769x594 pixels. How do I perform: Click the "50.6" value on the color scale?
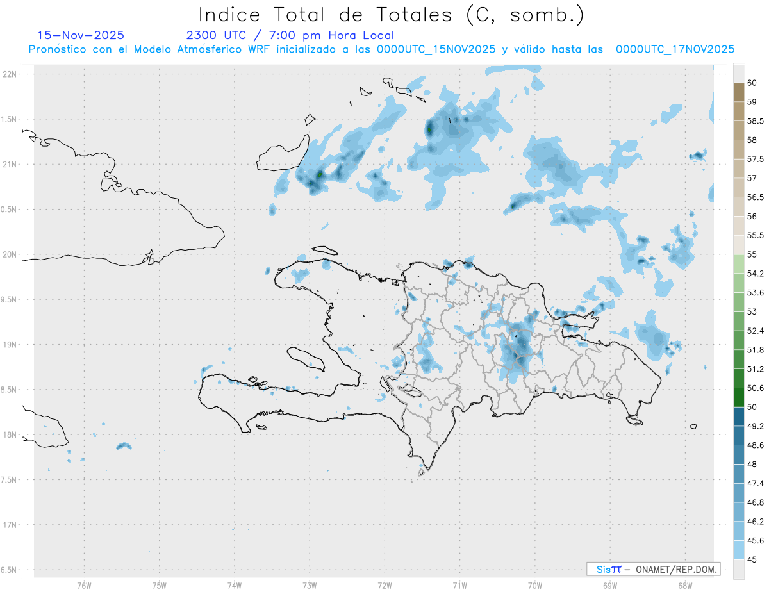[755, 388]
